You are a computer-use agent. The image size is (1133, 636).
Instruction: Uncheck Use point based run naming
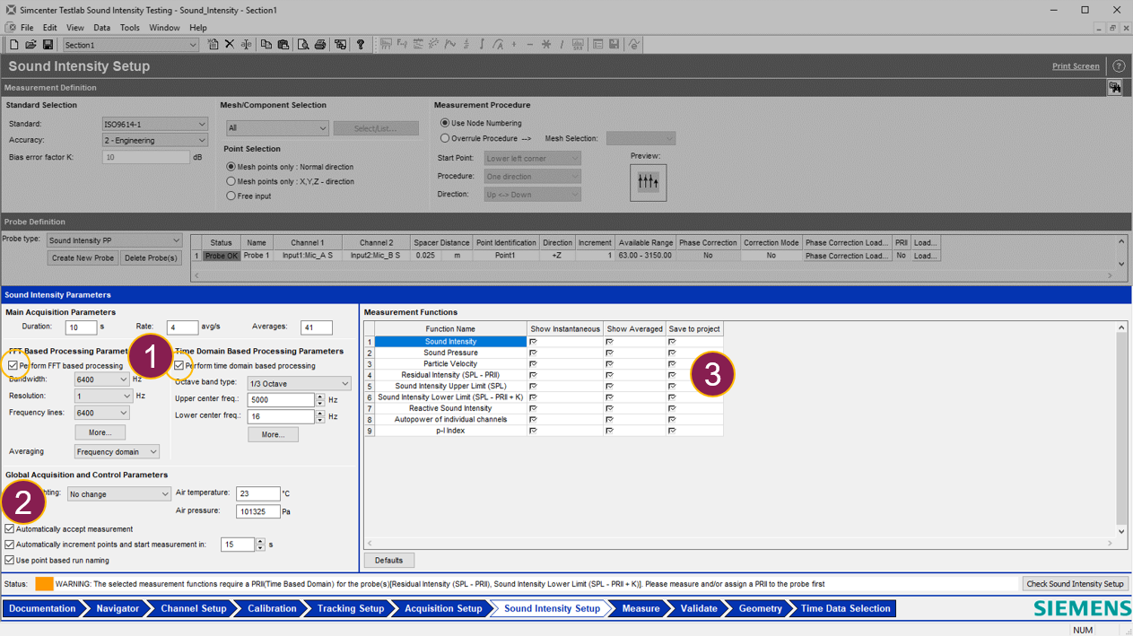pyautogui.click(x=10, y=561)
